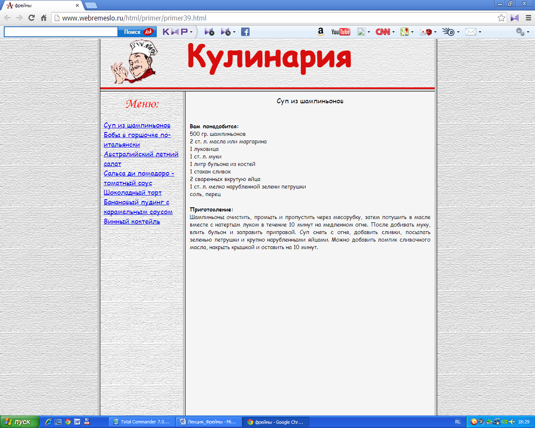Open the Бобы в горшочке по-итальянски link
This screenshot has width=535, height=428.
137,140
